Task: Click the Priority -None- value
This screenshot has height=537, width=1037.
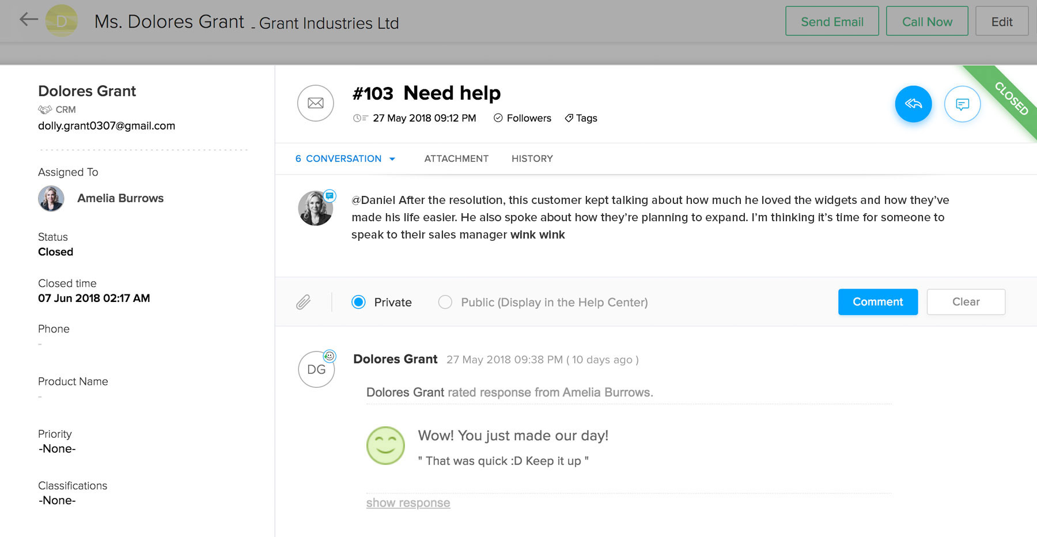Action: coord(57,449)
